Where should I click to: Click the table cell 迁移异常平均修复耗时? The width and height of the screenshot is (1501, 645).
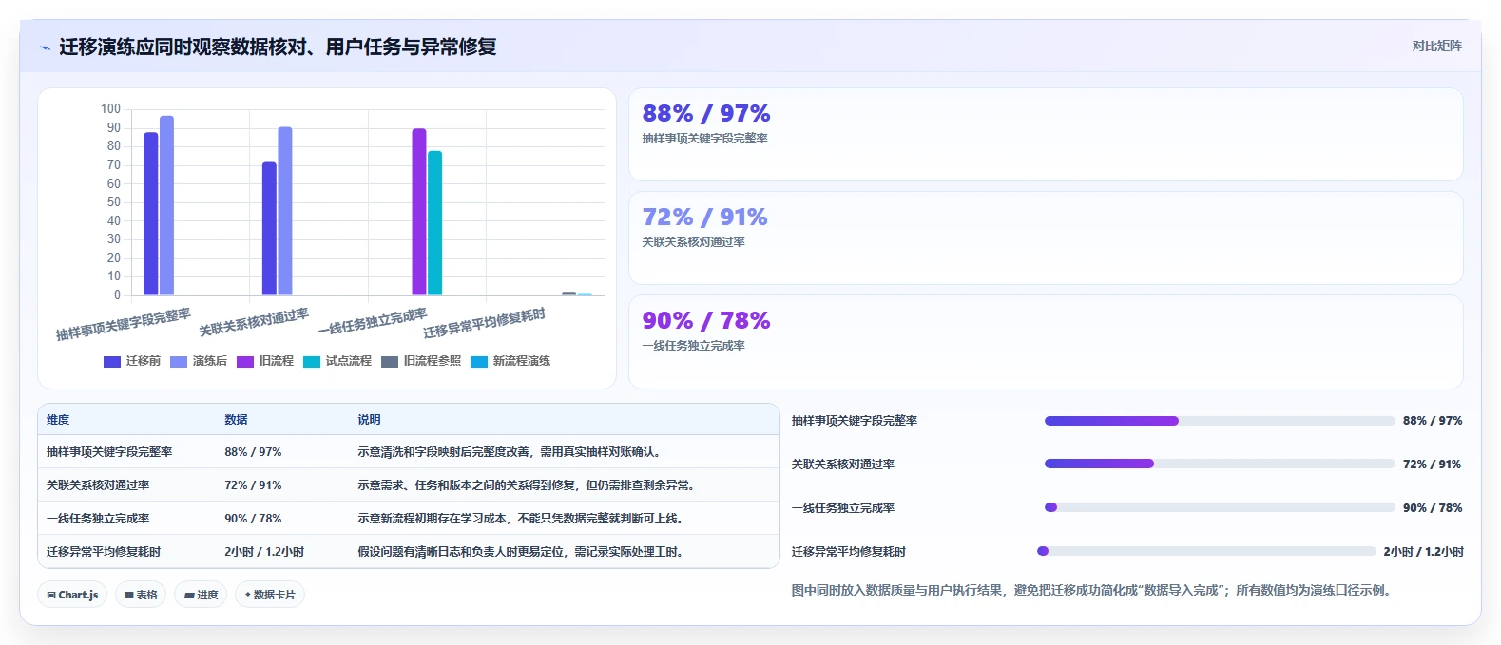(x=104, y=552)
